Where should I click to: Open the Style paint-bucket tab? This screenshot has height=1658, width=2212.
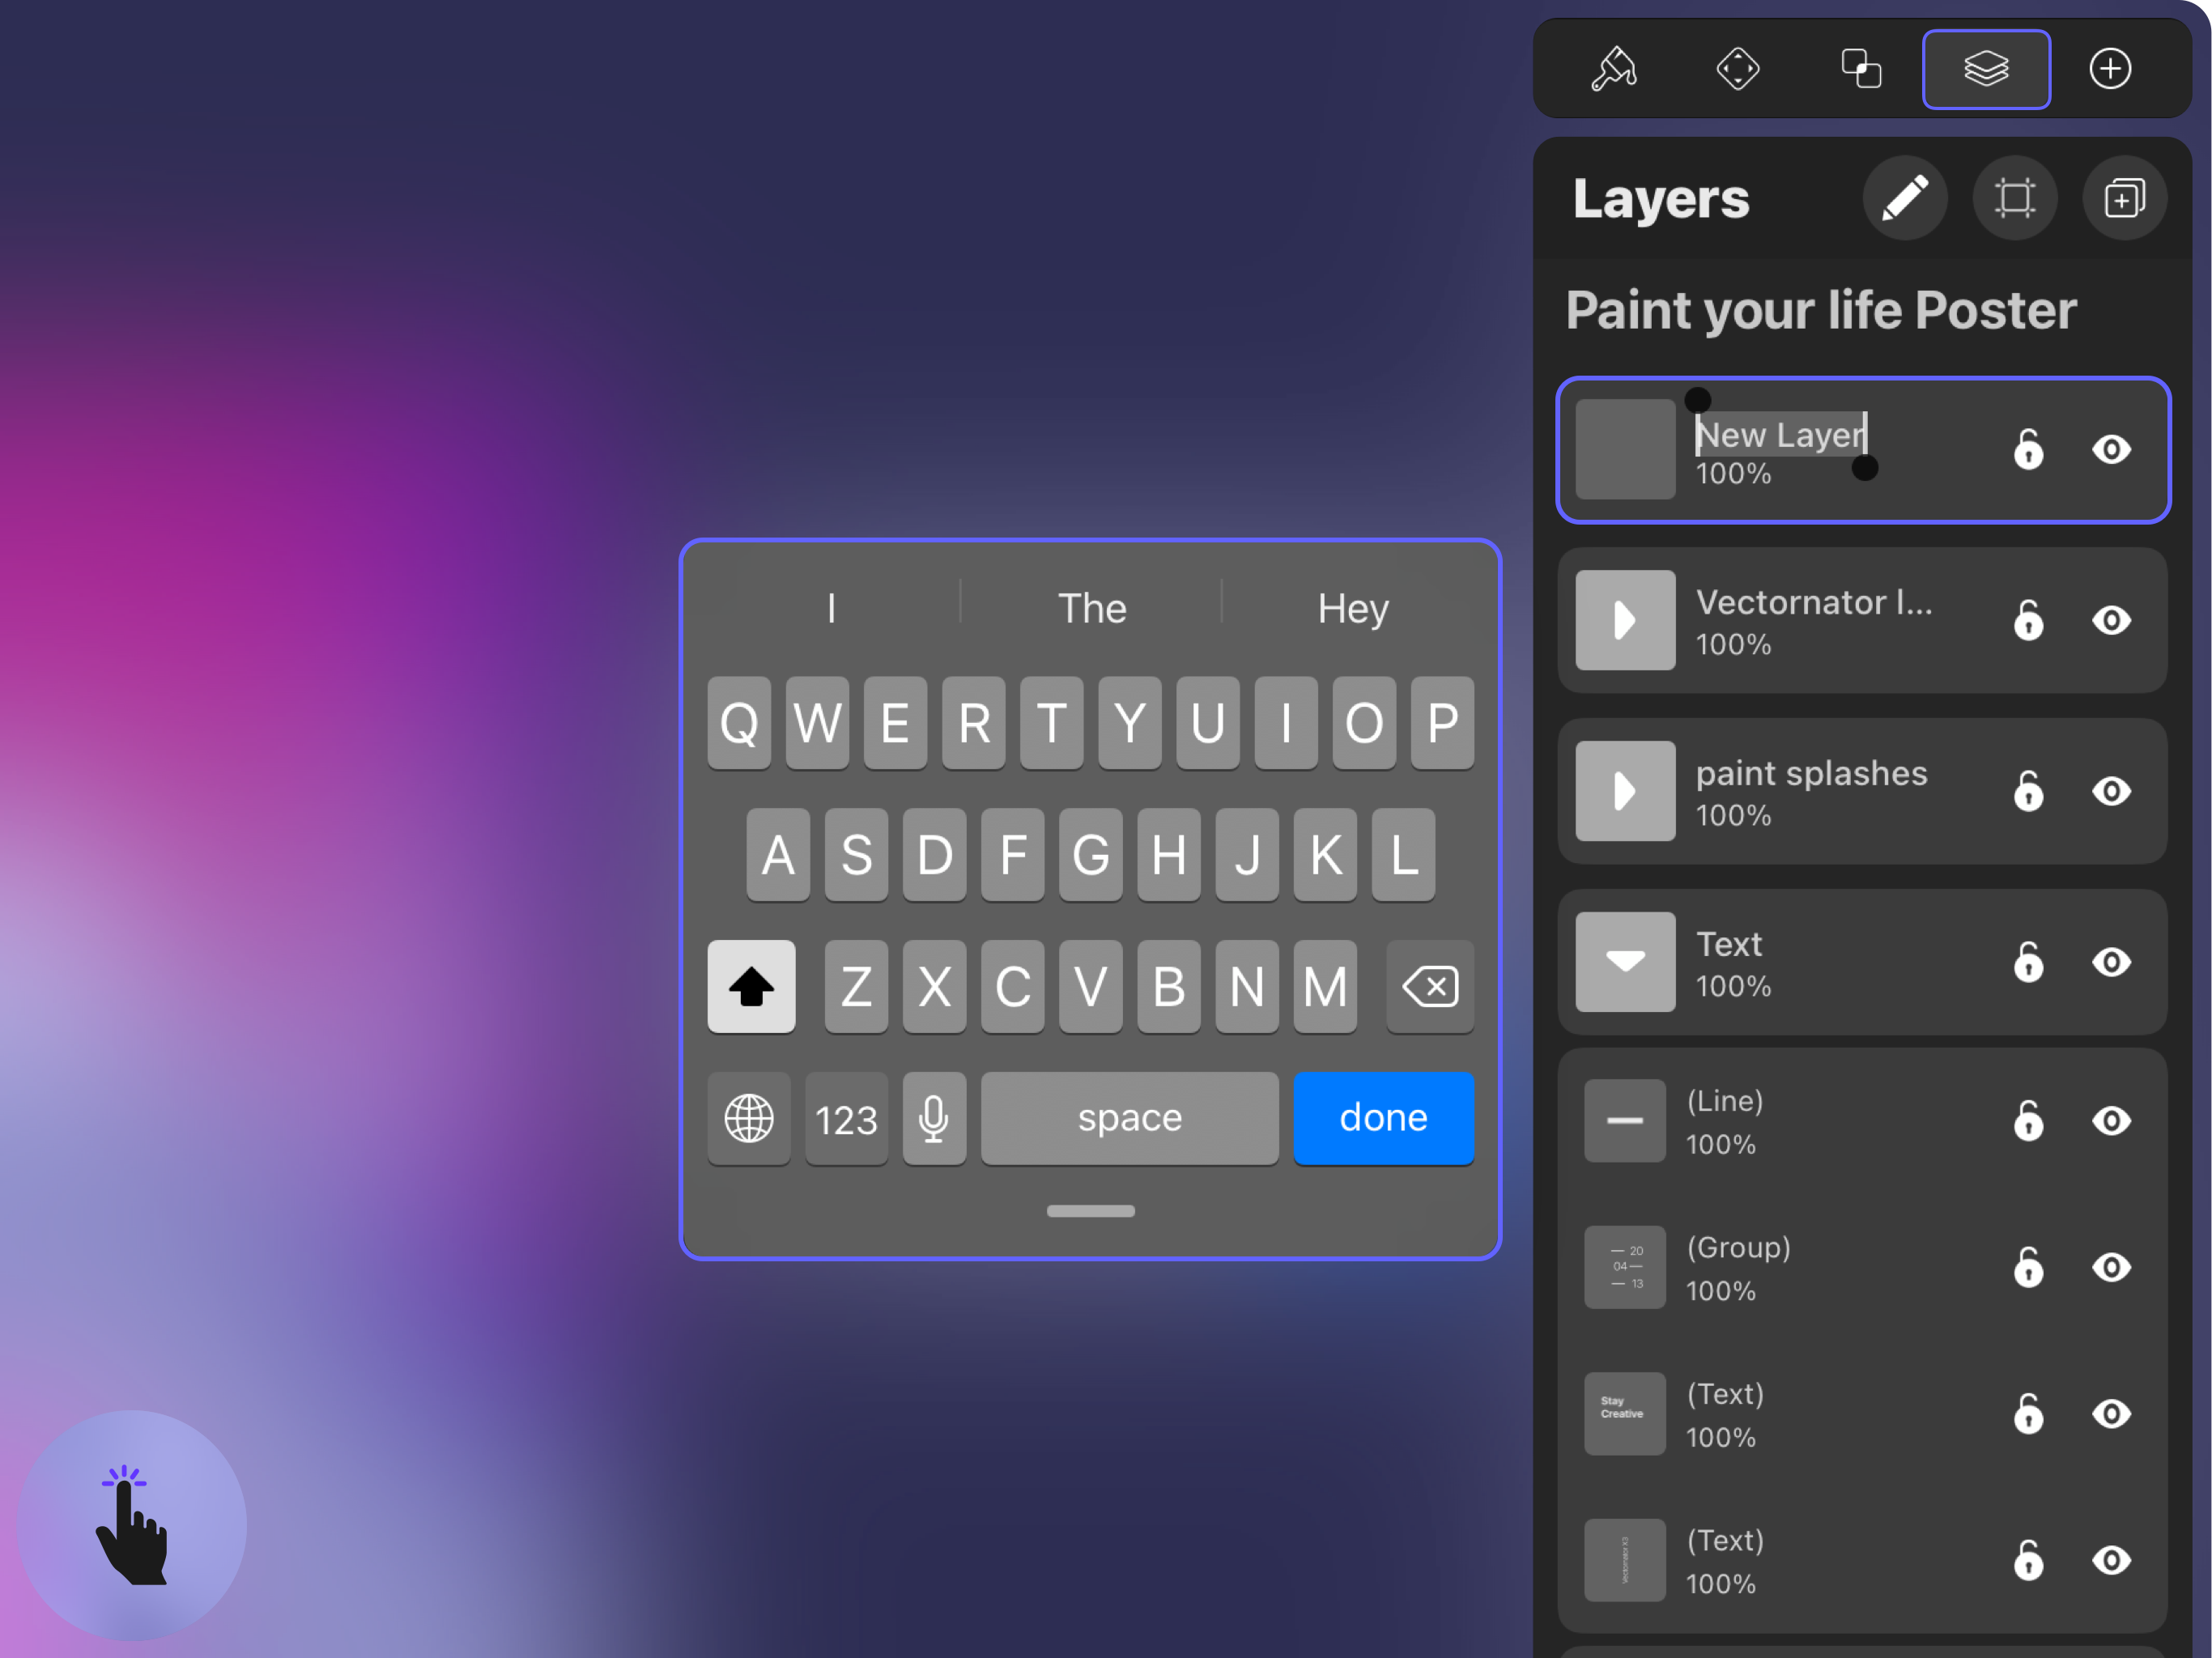[1613, 69]
